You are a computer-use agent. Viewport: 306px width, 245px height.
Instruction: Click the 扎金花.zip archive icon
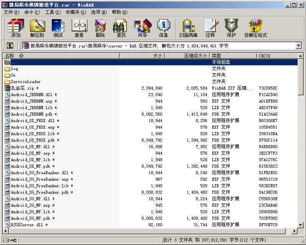7,88
